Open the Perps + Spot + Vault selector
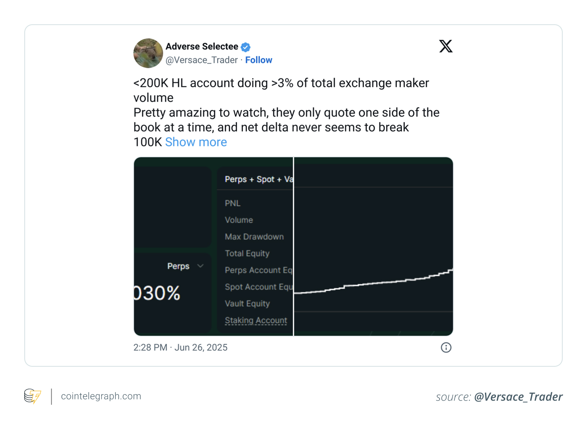The width and height of the screenshot is (587, 429). [x=259, y=179]
